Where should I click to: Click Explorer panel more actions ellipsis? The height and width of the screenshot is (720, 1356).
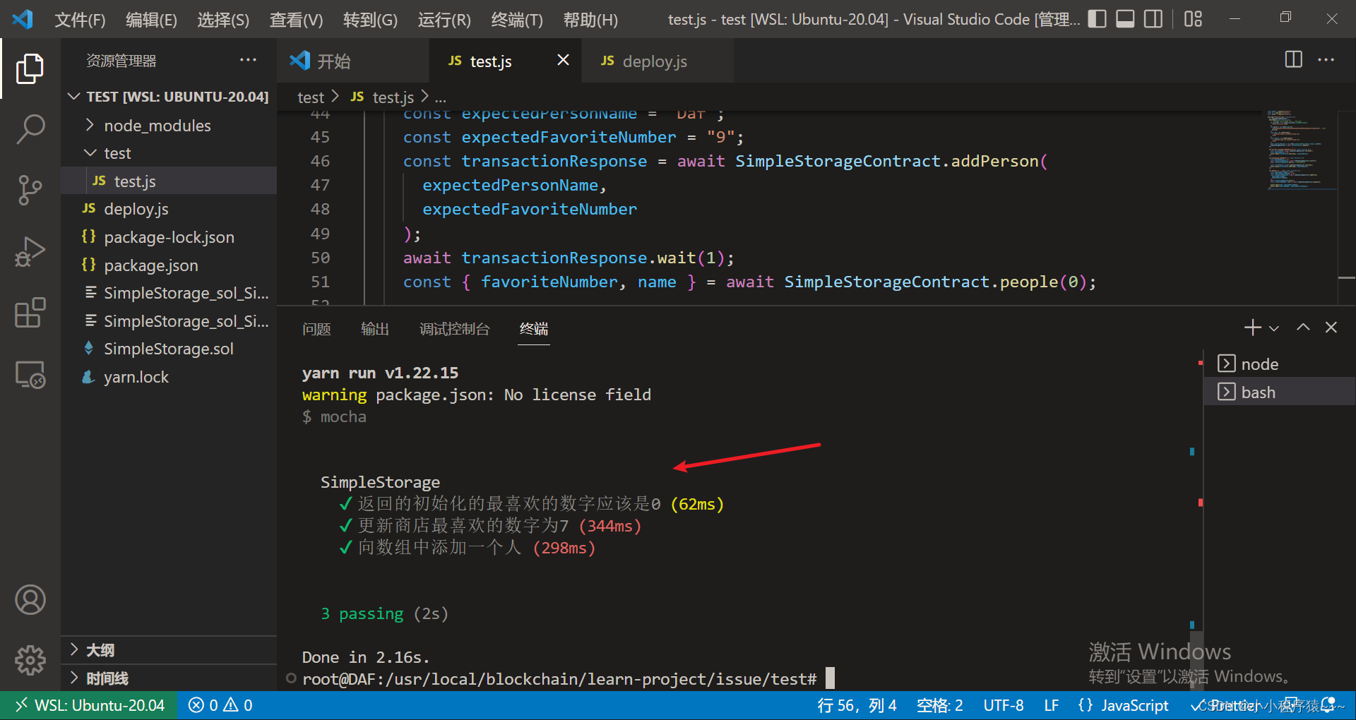(248, 61)
